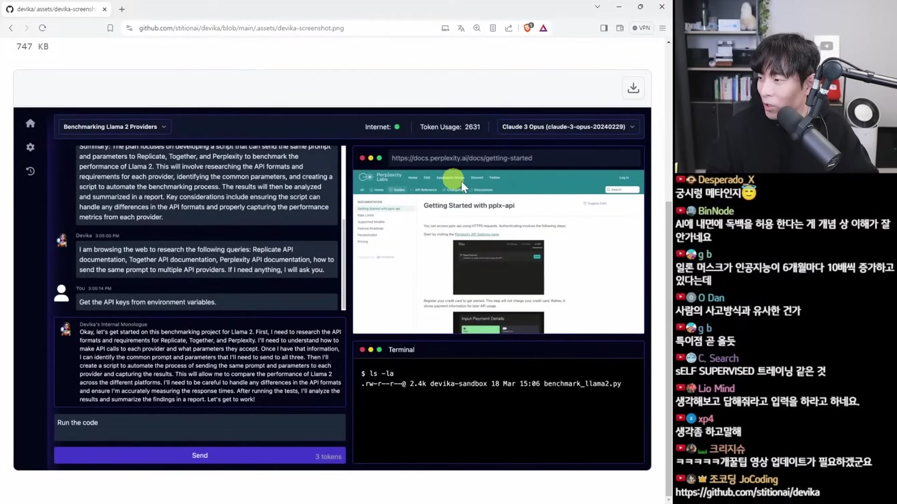897x504 pixels.
Task: Click the green dot on browser panel
Action: (x=379, y=158)
